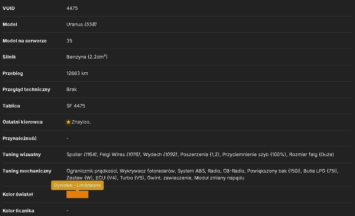Viewport: 355px width, 216px height.
Task: Click the Dyniowe - Limitowane tooltip
Action: tap(77, 185)
